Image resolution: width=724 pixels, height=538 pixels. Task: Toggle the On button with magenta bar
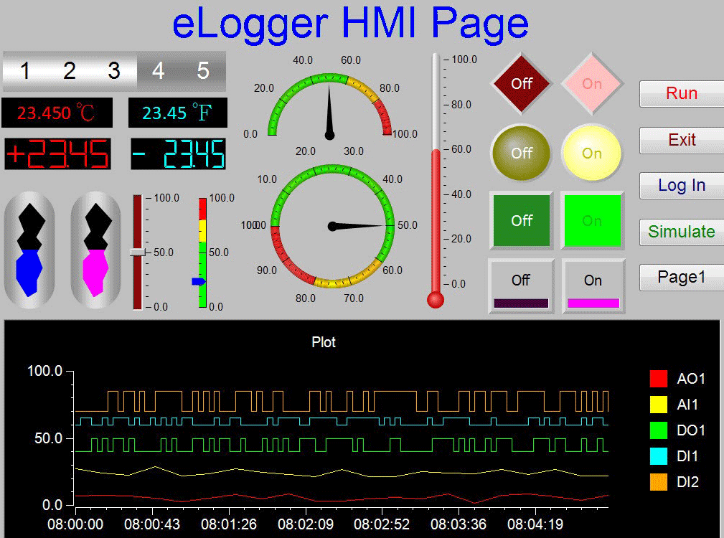[x=593, y=286]
